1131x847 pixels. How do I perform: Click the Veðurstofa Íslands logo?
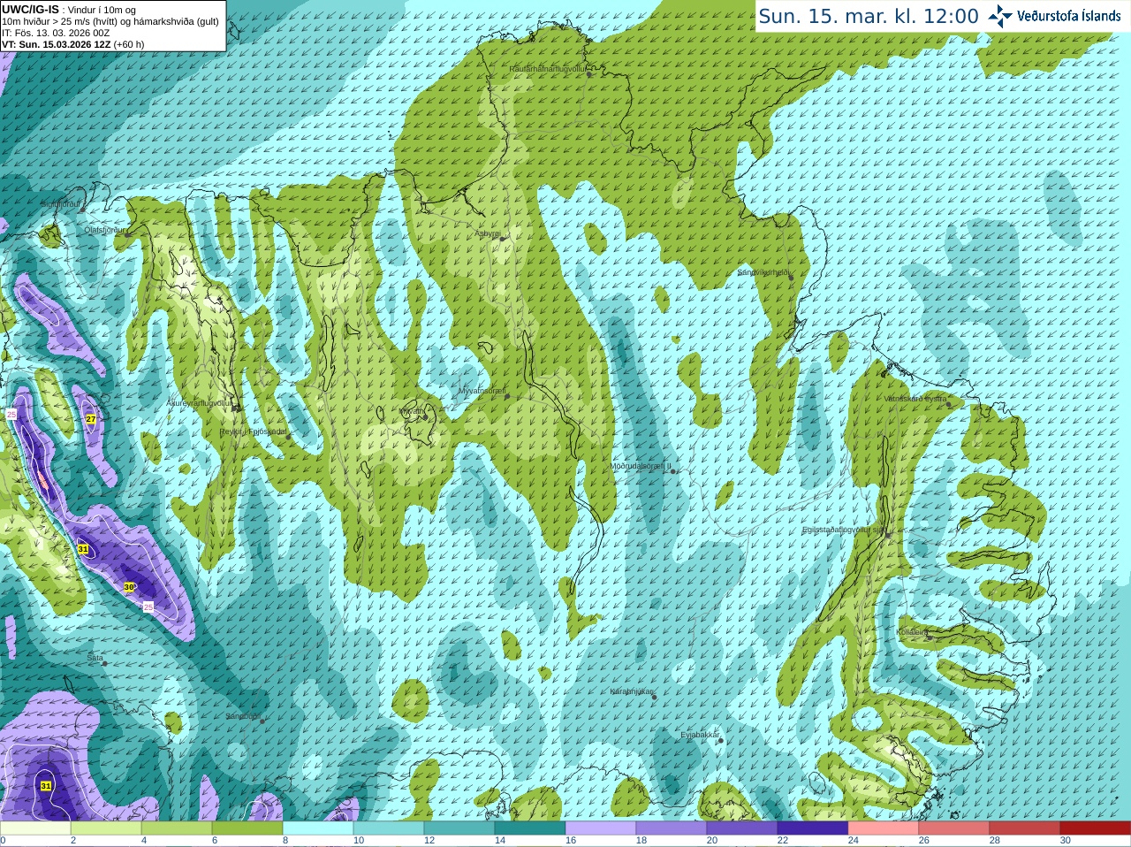click(x=1054, y=16)
